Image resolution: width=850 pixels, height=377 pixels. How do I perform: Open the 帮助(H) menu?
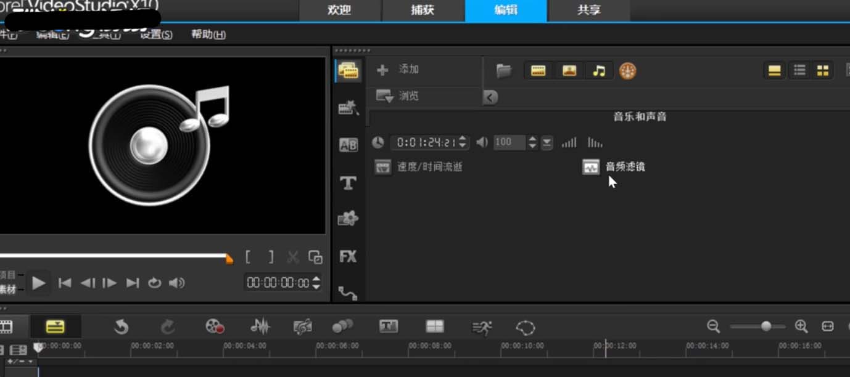[208, 34]
